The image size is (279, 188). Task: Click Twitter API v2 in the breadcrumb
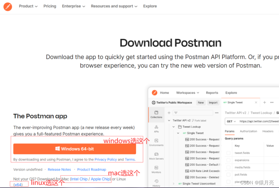(x=235, y=113)
